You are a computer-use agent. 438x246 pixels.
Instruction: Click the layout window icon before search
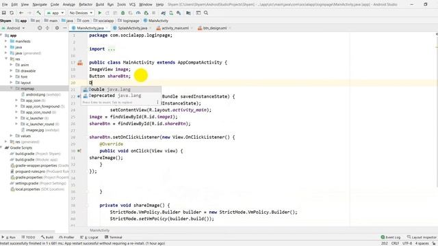(198, 13)
